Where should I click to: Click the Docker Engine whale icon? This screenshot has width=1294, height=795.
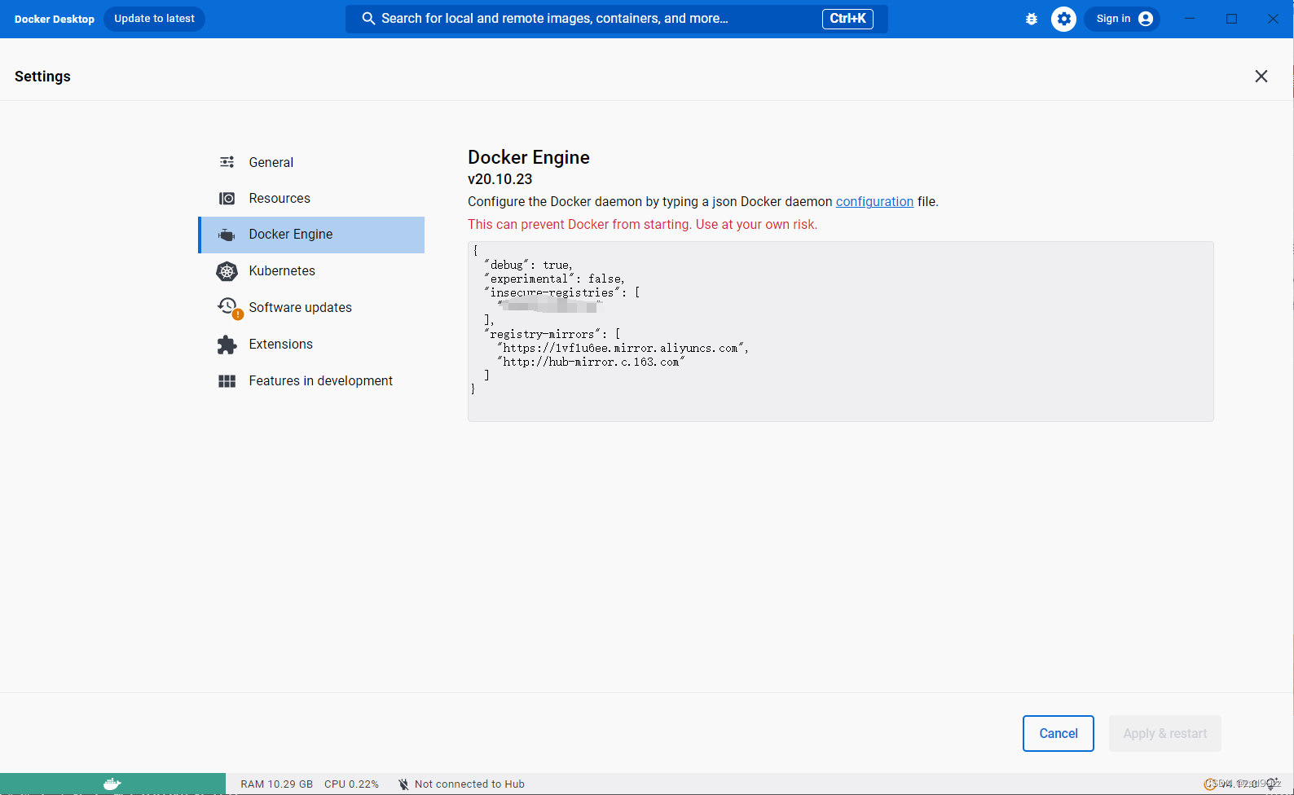(227, 235)
